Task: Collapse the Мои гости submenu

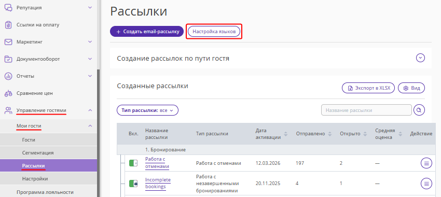Action: (90, 126)
